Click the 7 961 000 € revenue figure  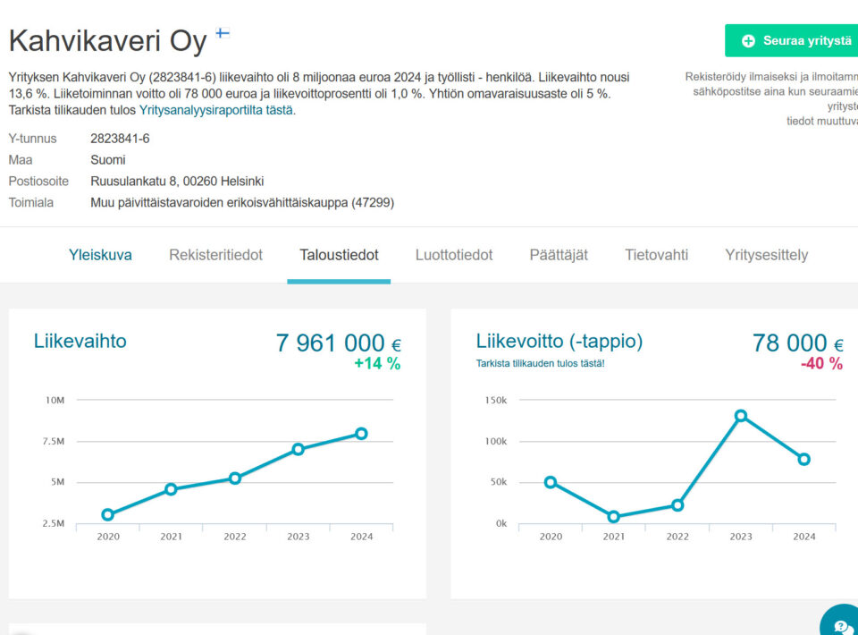click(x=339, y=343)
